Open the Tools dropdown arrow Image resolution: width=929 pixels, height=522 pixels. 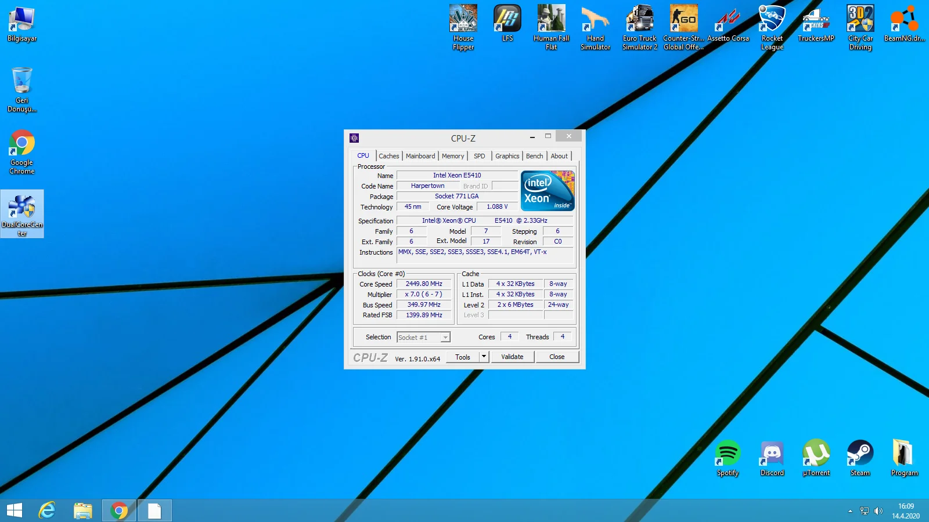coord(484,357)
